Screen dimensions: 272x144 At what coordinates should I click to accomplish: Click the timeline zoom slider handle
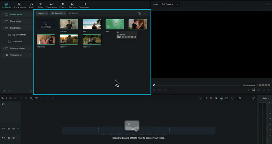click(240, 98)
